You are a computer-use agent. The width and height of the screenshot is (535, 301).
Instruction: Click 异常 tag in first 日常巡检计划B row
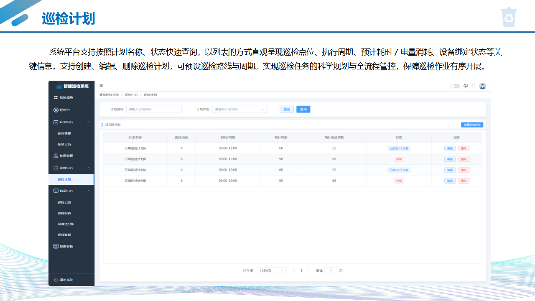(x=399, y=159)
